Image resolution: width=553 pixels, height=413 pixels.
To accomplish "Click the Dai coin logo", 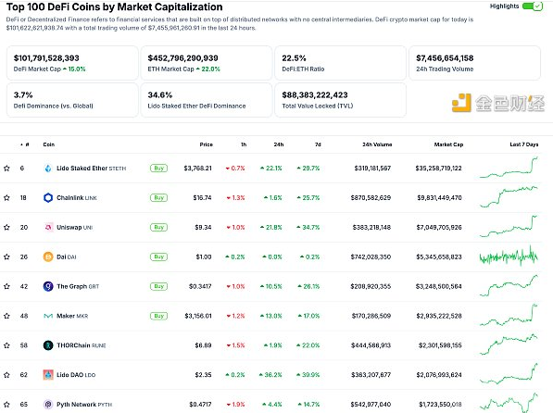I will pyautogui.click(x=48, y=257).
